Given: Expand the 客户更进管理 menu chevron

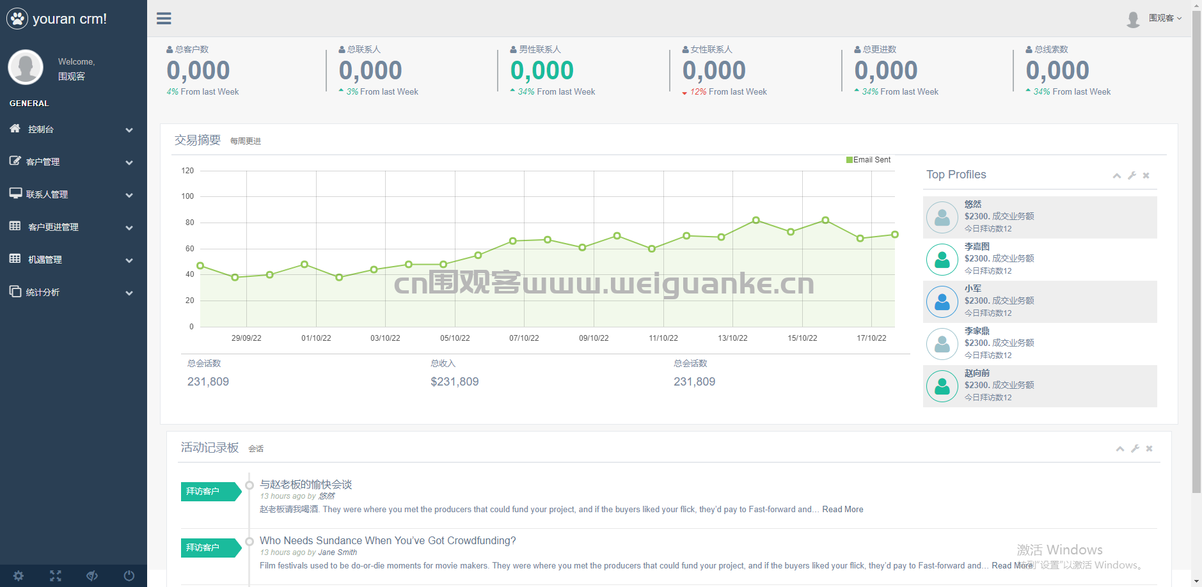Looking at the screenshot, I should [129, 228].
